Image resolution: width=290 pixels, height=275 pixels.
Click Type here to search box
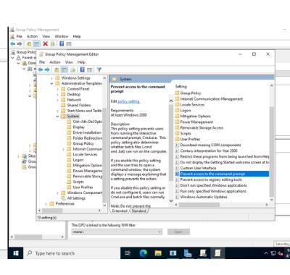pos(72,253)
